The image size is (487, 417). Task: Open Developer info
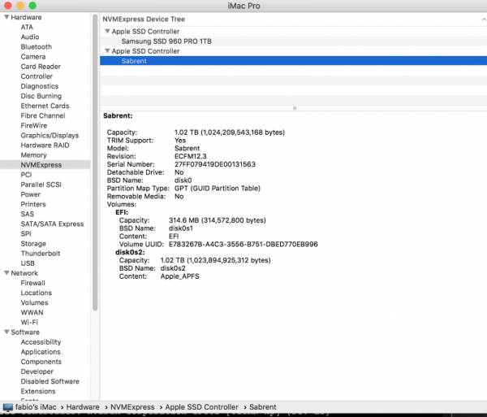pos(37,371)
